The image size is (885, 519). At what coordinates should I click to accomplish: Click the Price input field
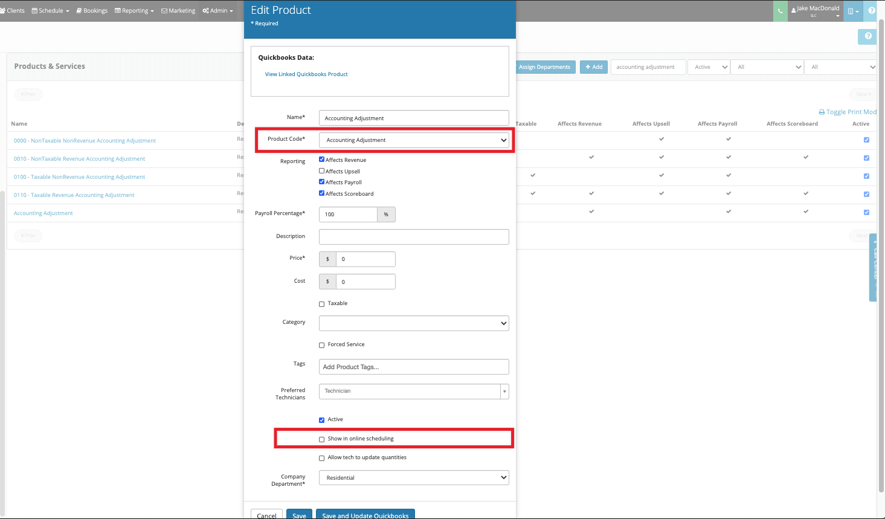[365, 259]
